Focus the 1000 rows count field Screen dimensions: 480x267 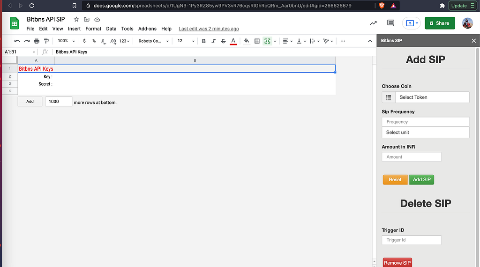(x=59, y=102)
